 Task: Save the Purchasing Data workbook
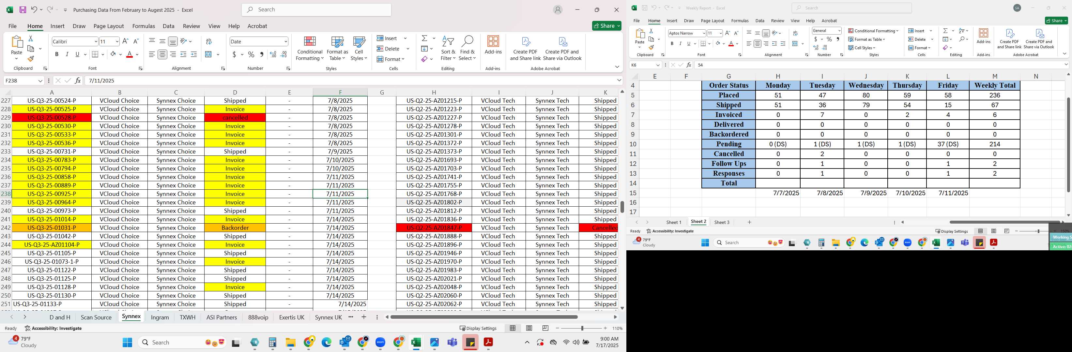pos(23,9)
